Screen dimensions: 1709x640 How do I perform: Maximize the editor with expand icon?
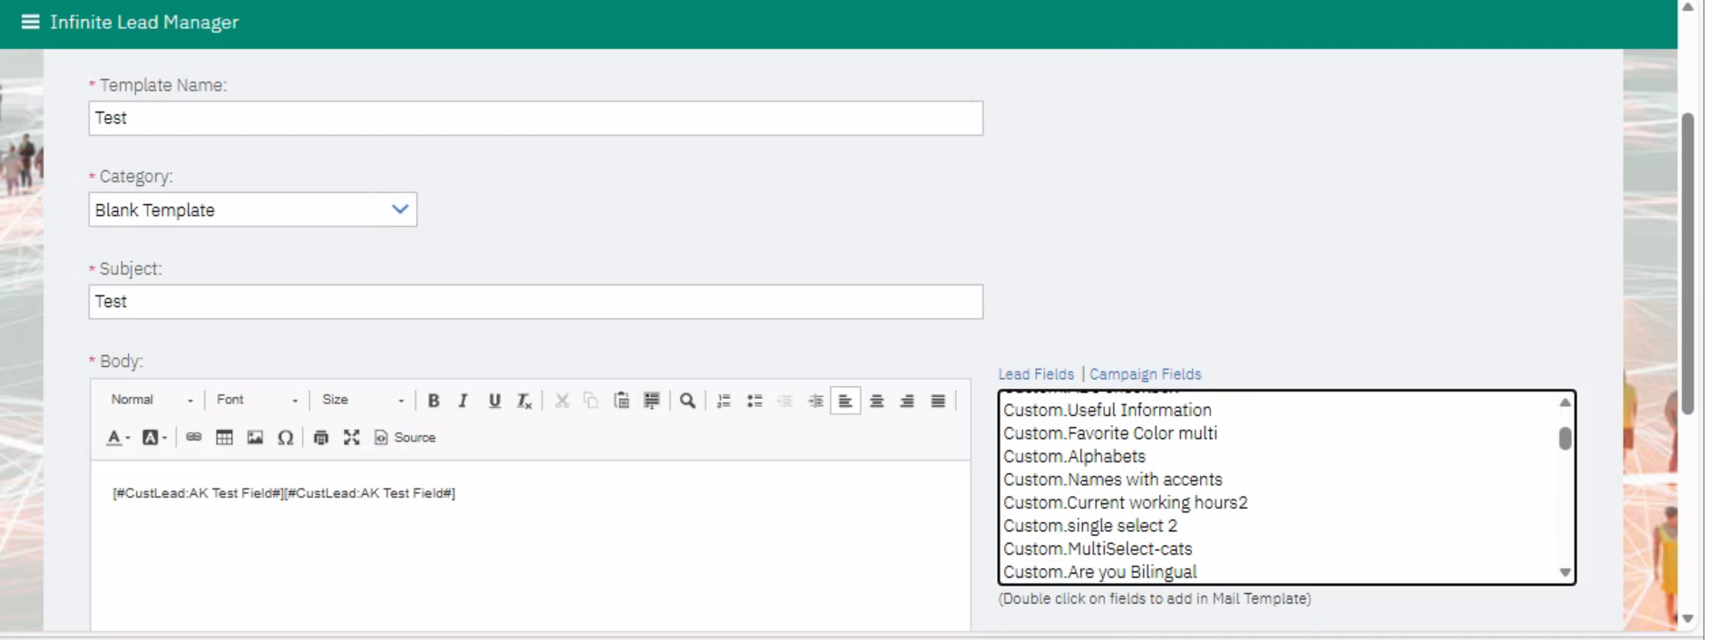pyautogui.click(x=352, y=438)
